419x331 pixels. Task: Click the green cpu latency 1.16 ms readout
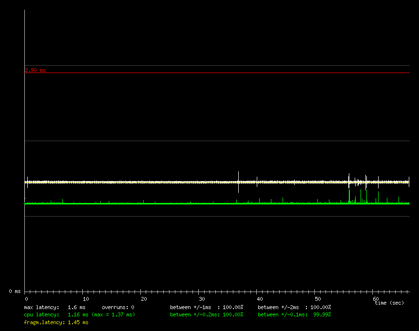79,315
